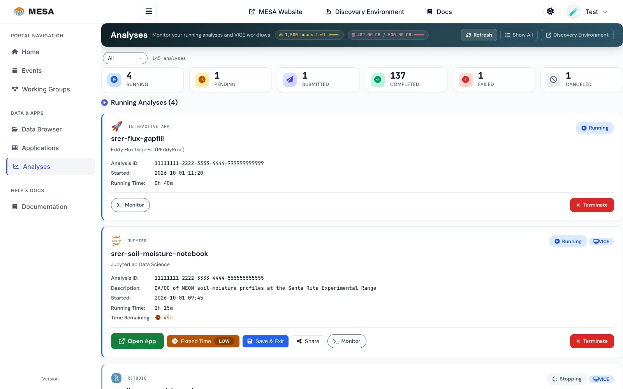The height and width of the screenshot is (389, 623).
Task: Click the MESA logo icon
Action: coord(19,12)
